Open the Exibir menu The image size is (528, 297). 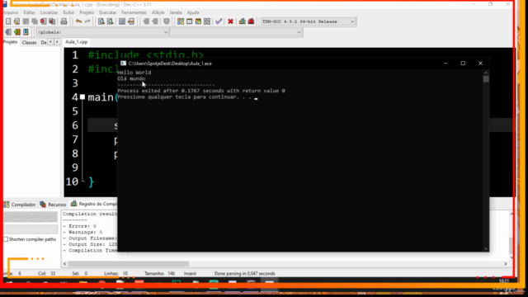click(68, 12)
